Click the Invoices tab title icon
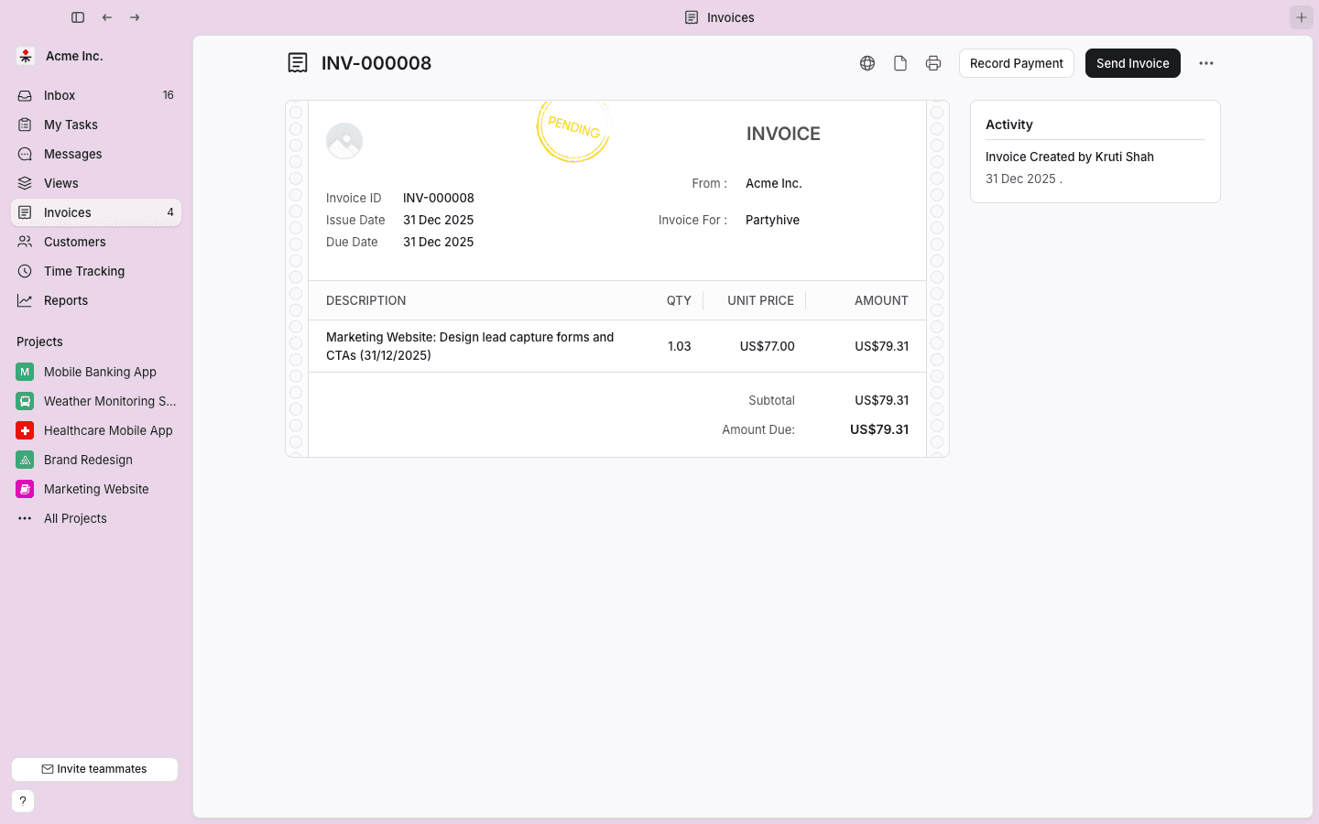This screenshot has height=824, width=1319. (x=692, y=17)
